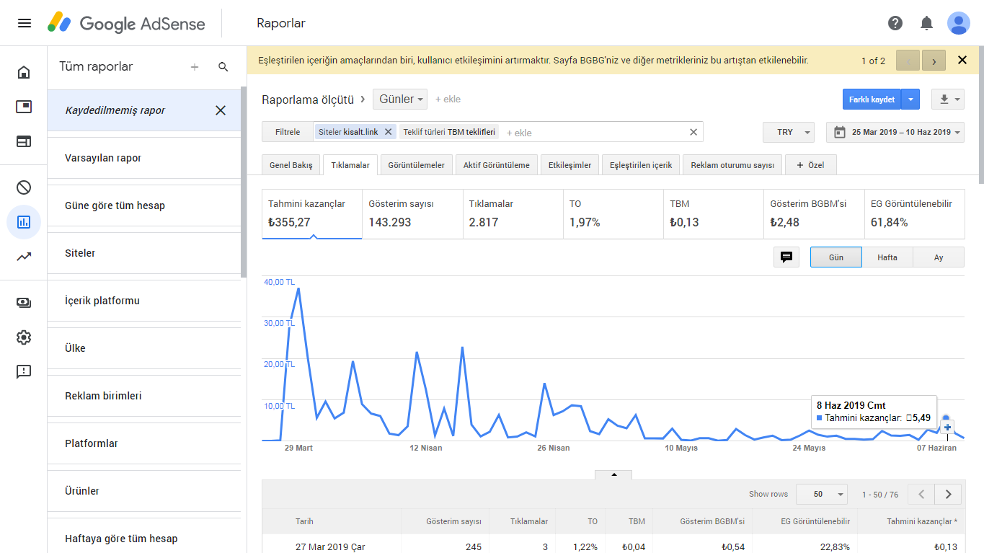Switch to the Etkileşimler tab

[x=569, y=165]
